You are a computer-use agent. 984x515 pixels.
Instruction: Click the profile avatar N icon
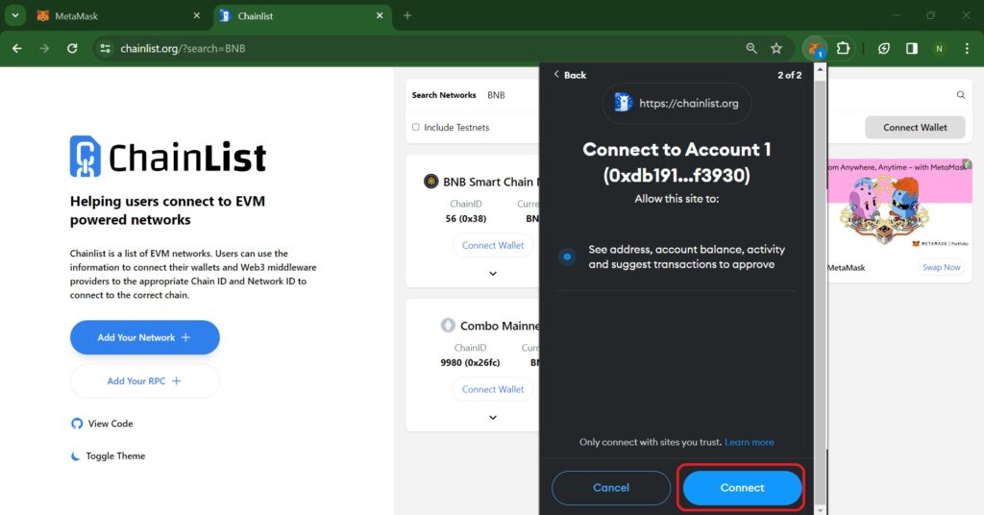[x=939, y=48]
